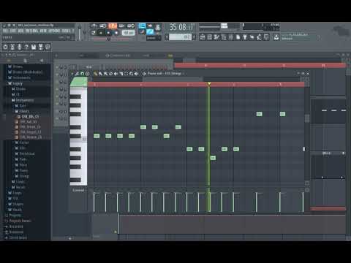Toggle the lower blue highlighted button beside tempo
This screenshot has height=263, width=351.
pos(150,31)
